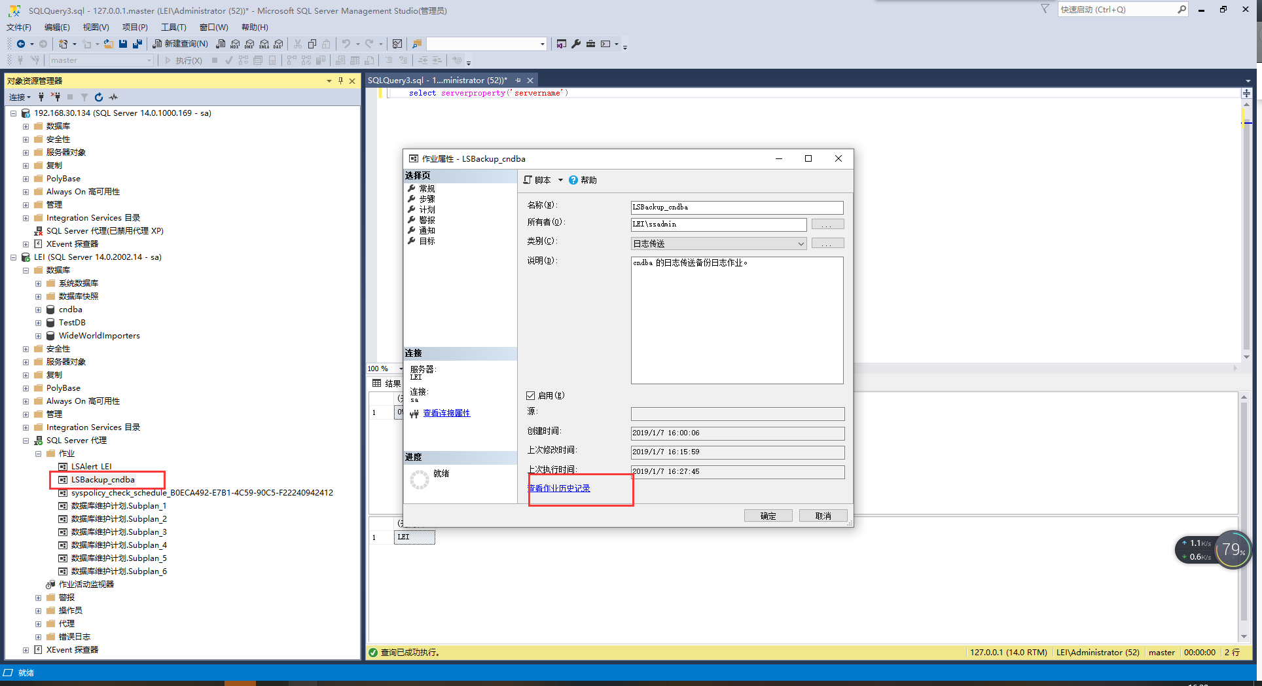Select the 目标 page in job properties
This screenshot has height=686, width=1262.
(x=427, y=241)
